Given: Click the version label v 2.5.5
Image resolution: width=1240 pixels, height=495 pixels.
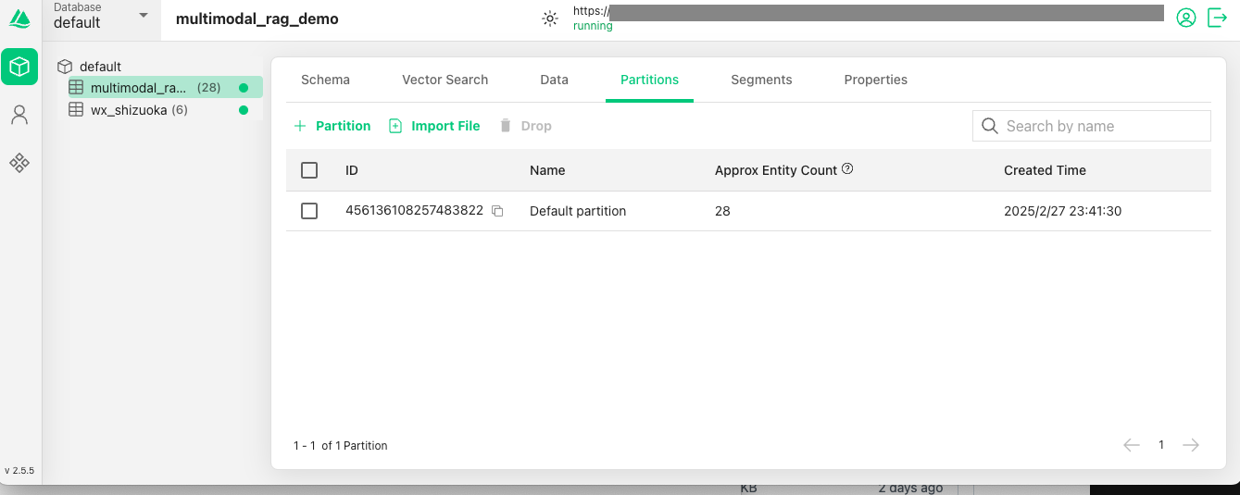Looking at the screenshot, I should 19,470.
